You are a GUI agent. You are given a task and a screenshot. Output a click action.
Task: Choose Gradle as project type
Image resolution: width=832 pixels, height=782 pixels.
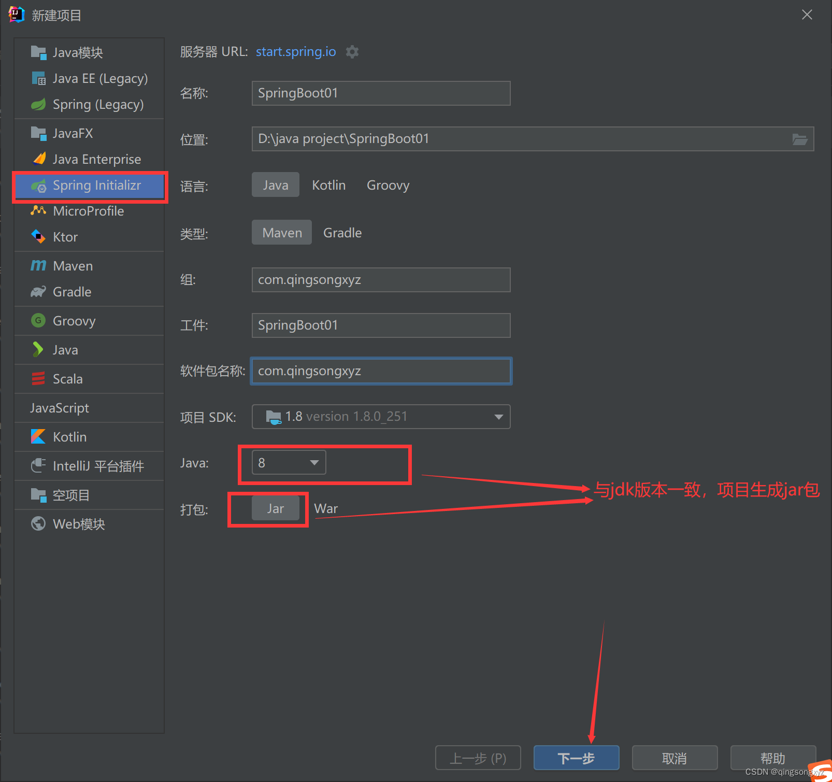pos(342,233)
